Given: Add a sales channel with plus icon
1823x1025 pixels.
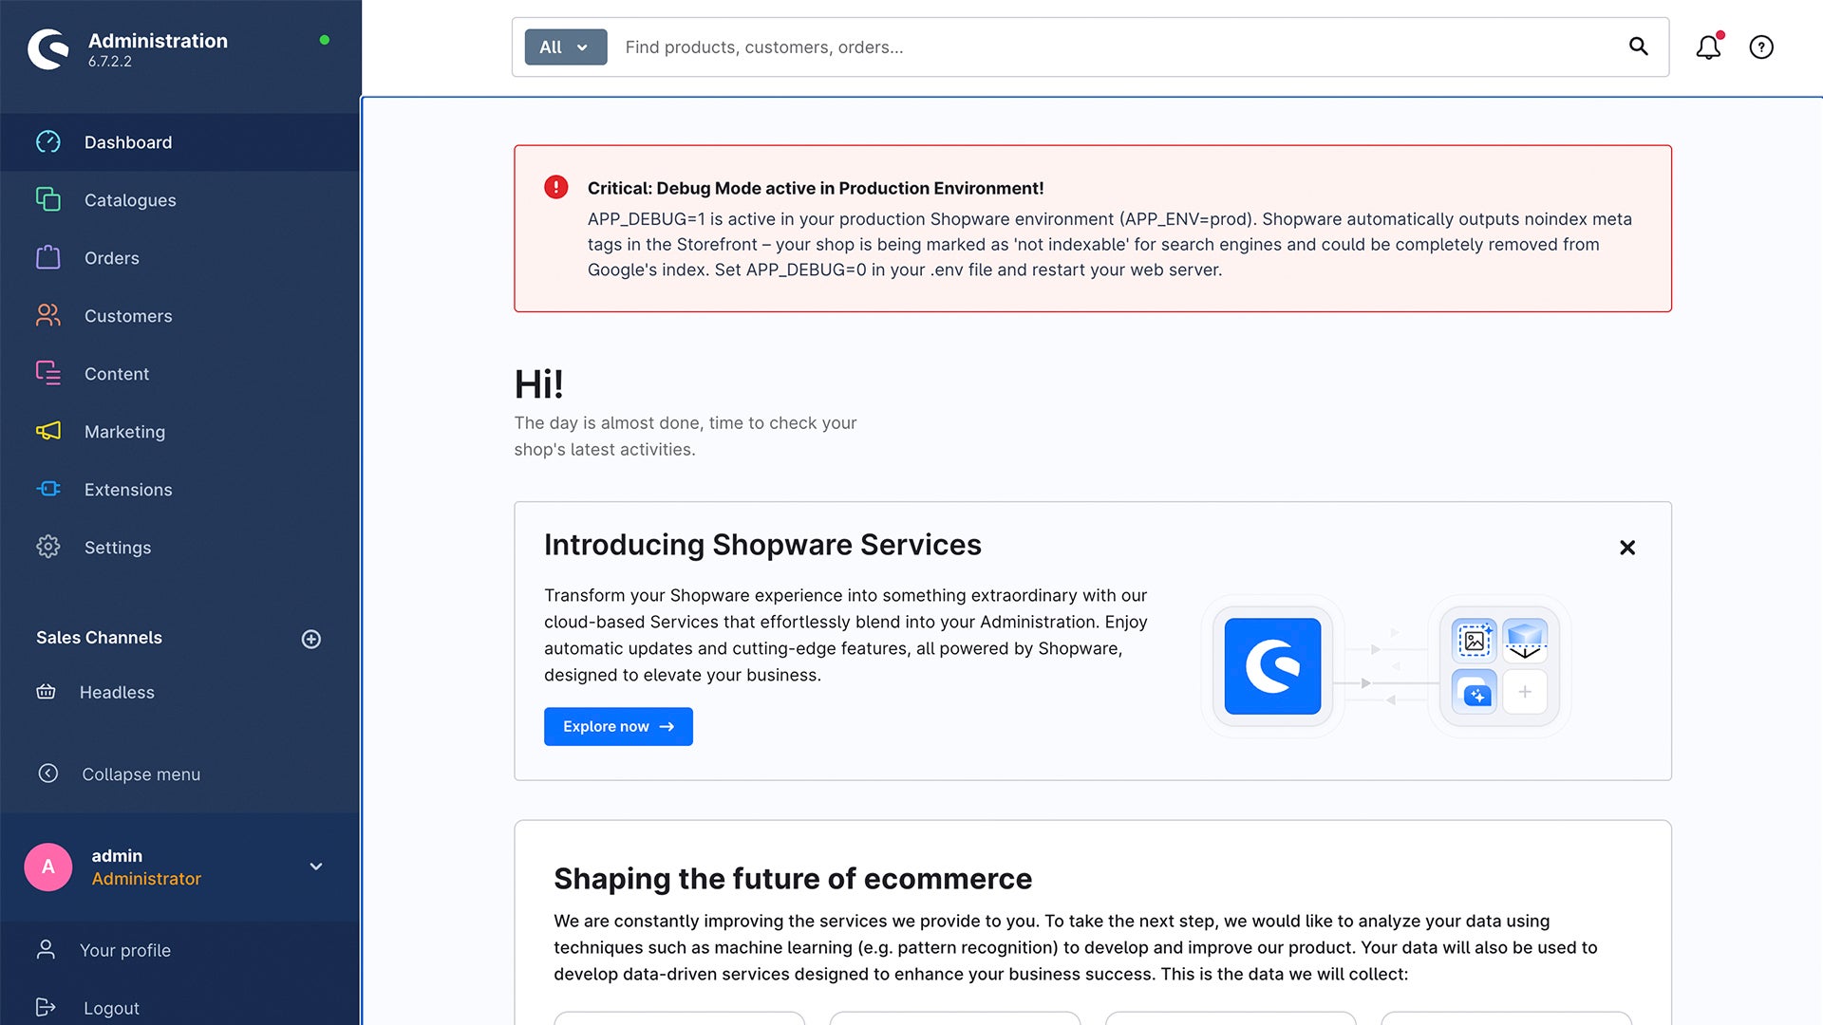Looking at the screenshot, I should [311, 639].
